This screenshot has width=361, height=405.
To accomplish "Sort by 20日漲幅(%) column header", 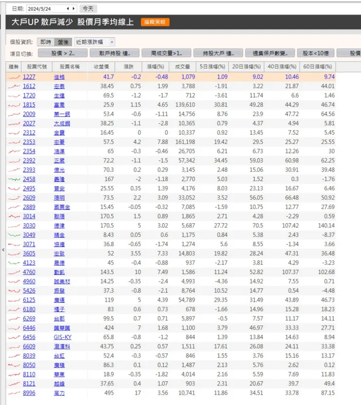I will click(x=246, y=66).
